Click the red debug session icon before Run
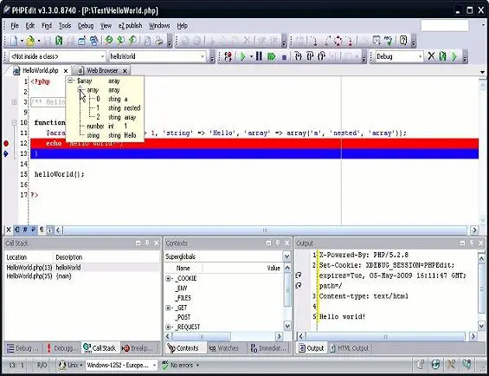Image resolution: width=489 pixels, height=376 pixels. point(228,56)
